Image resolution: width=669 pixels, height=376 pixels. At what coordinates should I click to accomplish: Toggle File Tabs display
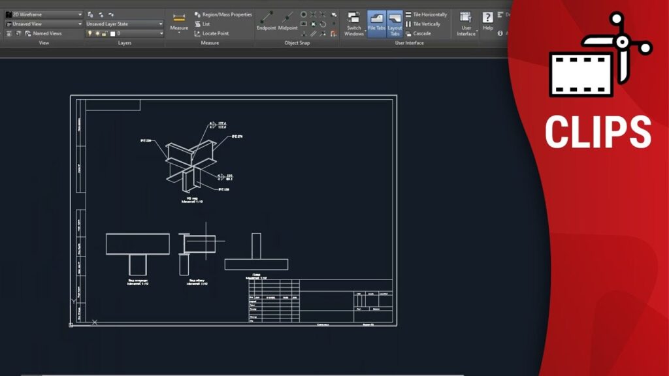tap(376, 23)
